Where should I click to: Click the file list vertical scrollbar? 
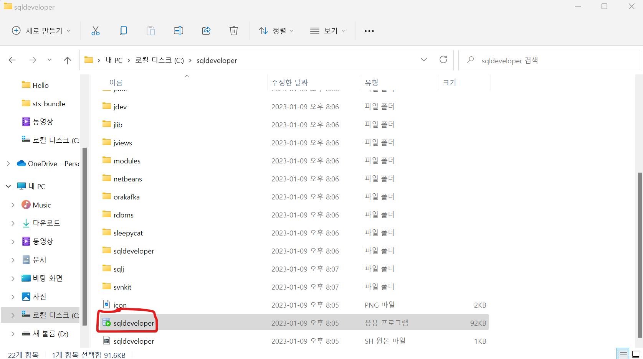[x=640, y=255]
